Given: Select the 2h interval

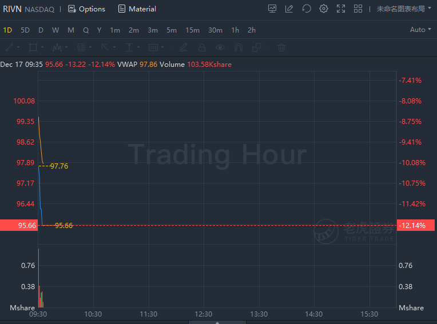Looking at the screenshot, I should point(252,30).
